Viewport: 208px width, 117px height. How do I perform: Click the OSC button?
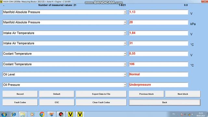(57, 102)
